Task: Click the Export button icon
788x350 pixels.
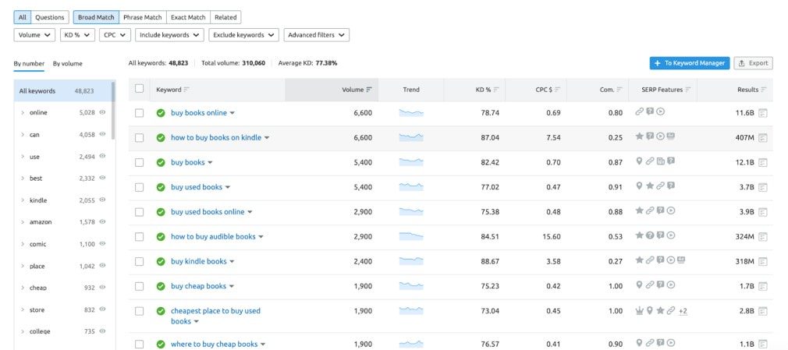Action: [742, 63]
